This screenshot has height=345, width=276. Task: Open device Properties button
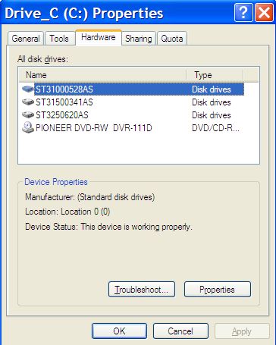[218, 290]
